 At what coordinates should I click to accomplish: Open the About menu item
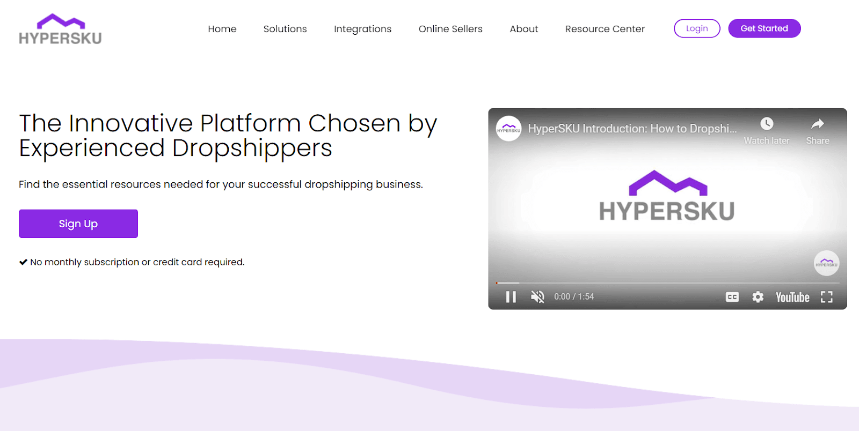[x=524, y=29]
